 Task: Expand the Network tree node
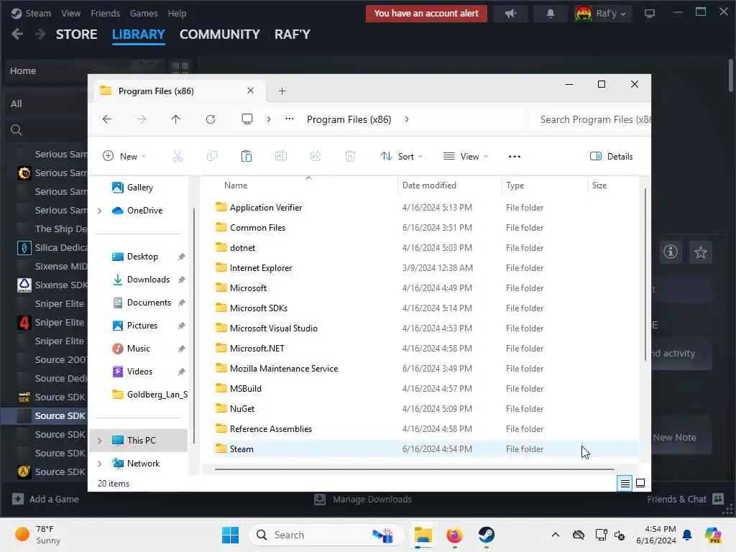click(100, 464)
